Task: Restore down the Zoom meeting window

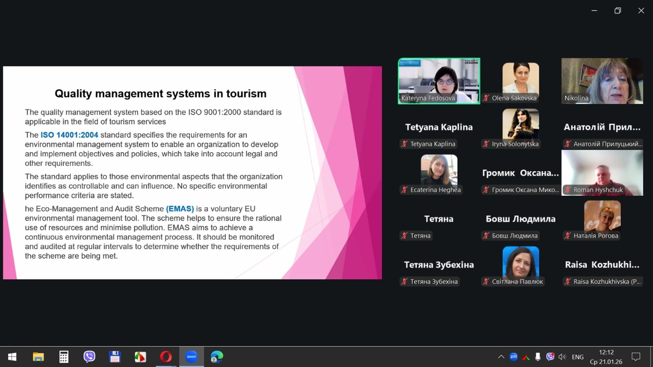Action: pyautogui.click(x=618, y=11)
